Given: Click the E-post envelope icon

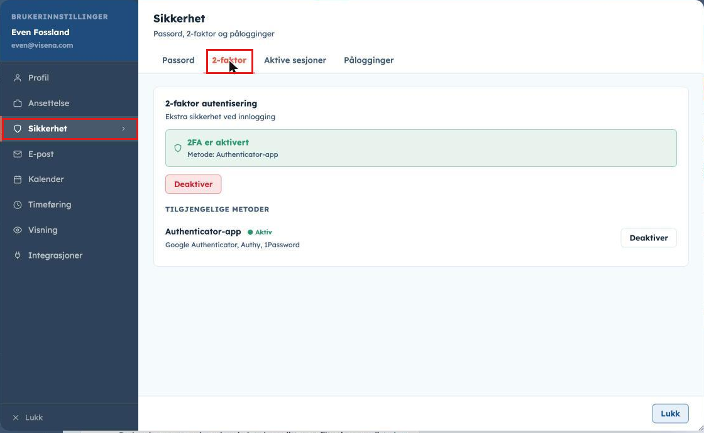Looking at the screenshot, I should point(18,154).
